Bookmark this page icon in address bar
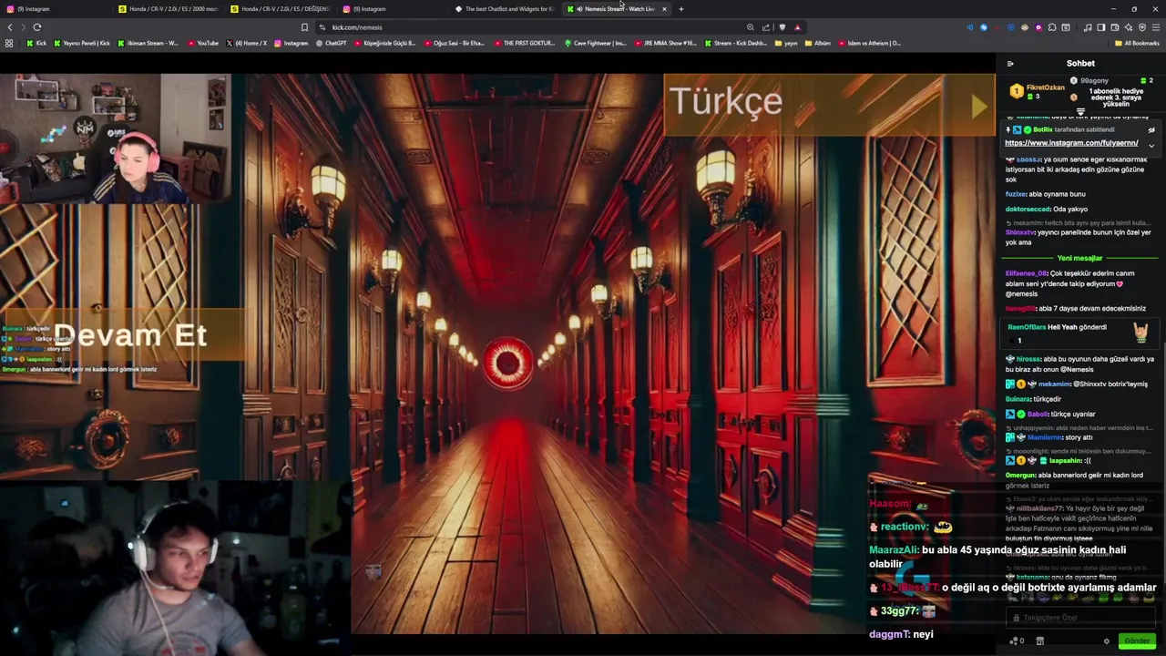Image resolution: width=1166 pixels, height=656 pixels. pyautogui.click(x=304, y=27)
